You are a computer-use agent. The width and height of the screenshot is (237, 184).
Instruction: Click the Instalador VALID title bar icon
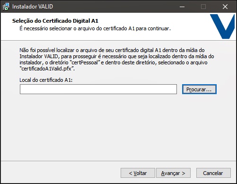pyautogui.click(x=6, y=7)
